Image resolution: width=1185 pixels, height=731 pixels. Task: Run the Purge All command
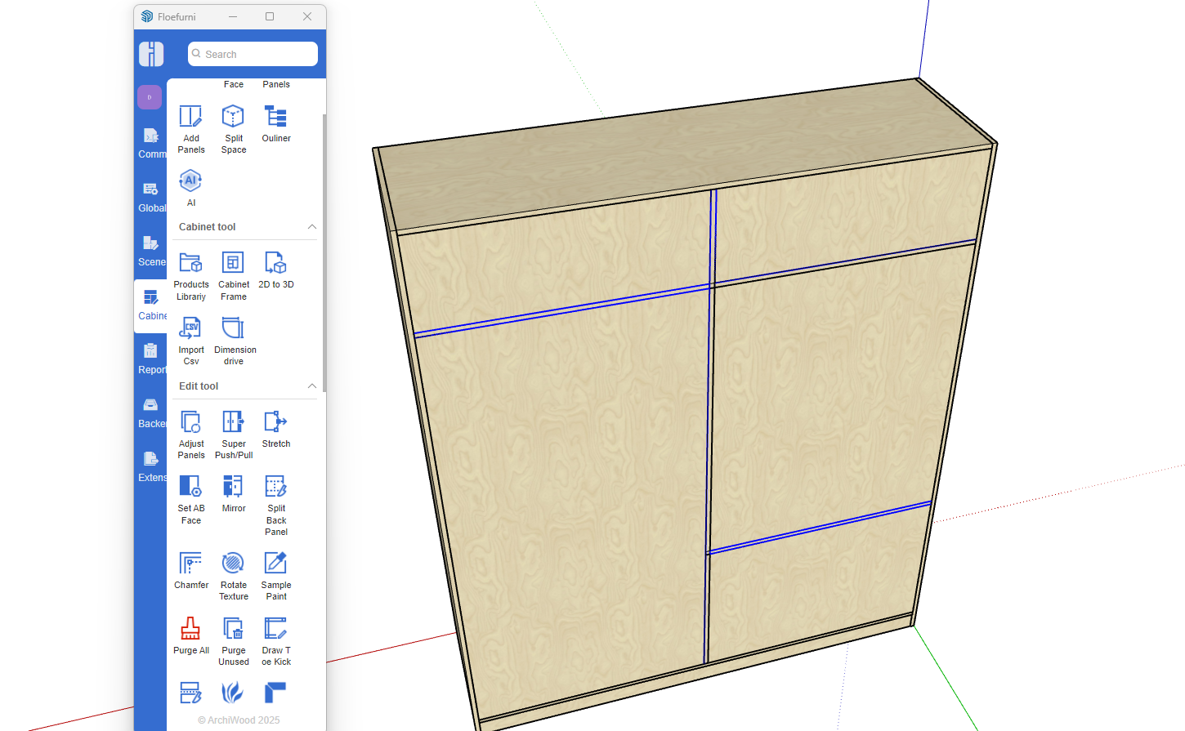point(190,629)
